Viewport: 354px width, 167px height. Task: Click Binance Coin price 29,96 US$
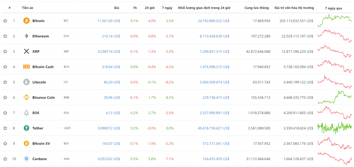coord(112,97)
